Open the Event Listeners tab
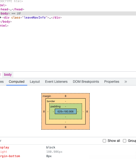 coord(56,82)
